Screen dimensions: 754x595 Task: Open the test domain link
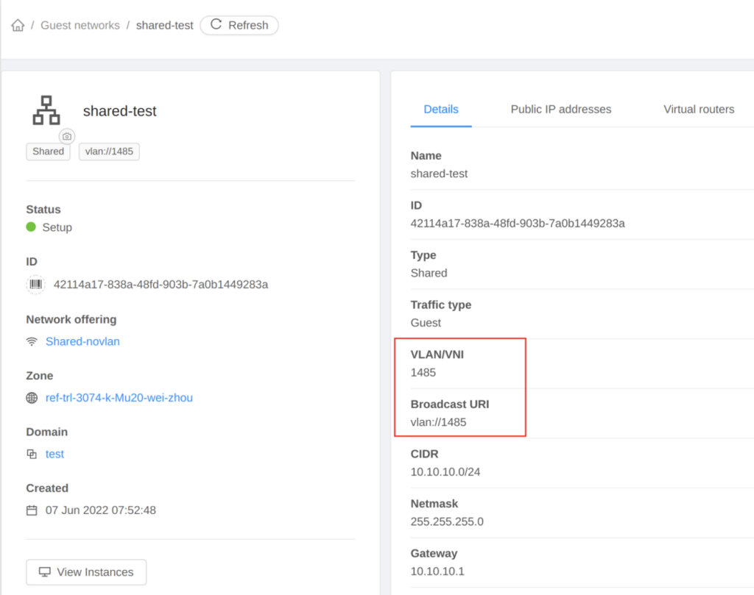pos(55,454)
